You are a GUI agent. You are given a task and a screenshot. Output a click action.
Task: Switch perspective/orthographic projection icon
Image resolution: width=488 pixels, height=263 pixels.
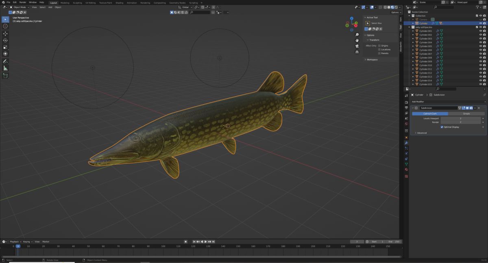coord(357,52)
